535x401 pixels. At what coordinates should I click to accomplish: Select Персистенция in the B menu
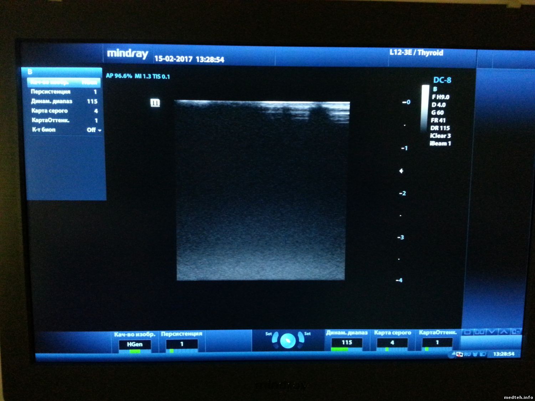coord(50,92)
